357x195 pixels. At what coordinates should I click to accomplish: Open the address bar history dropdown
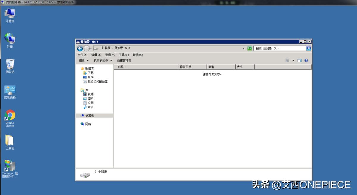pyautogui.click(x=243, y=48)
